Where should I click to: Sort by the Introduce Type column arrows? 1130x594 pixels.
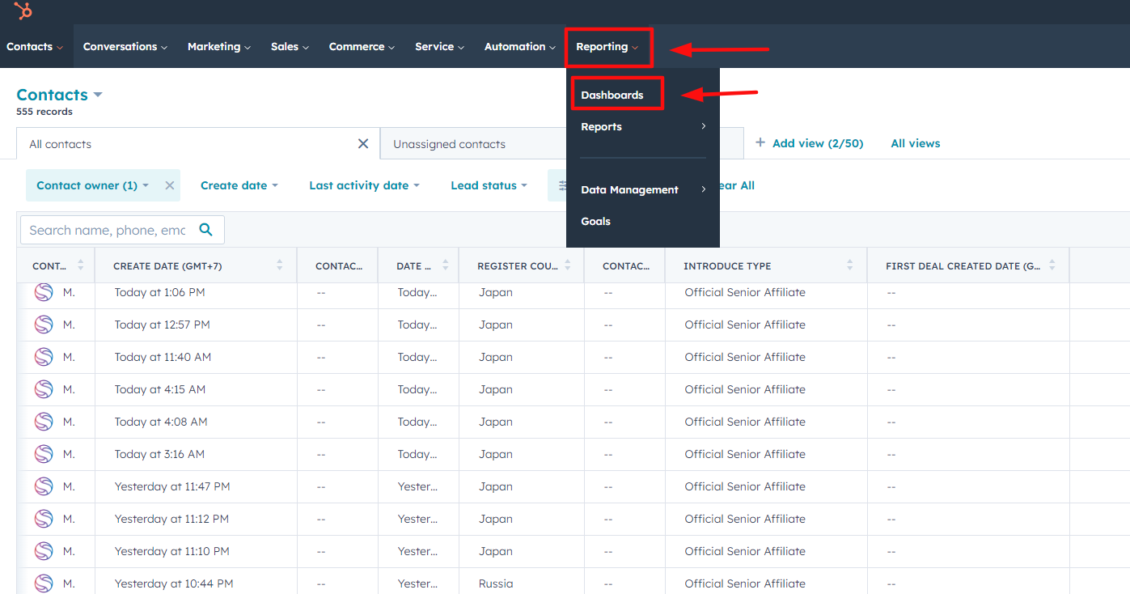[x=849, y=265]
